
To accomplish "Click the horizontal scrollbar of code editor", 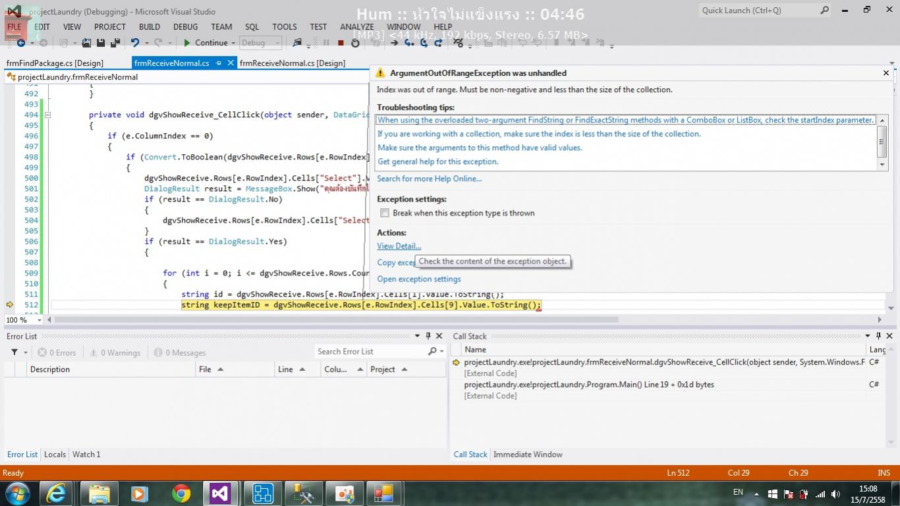I will tap(336, 320).
